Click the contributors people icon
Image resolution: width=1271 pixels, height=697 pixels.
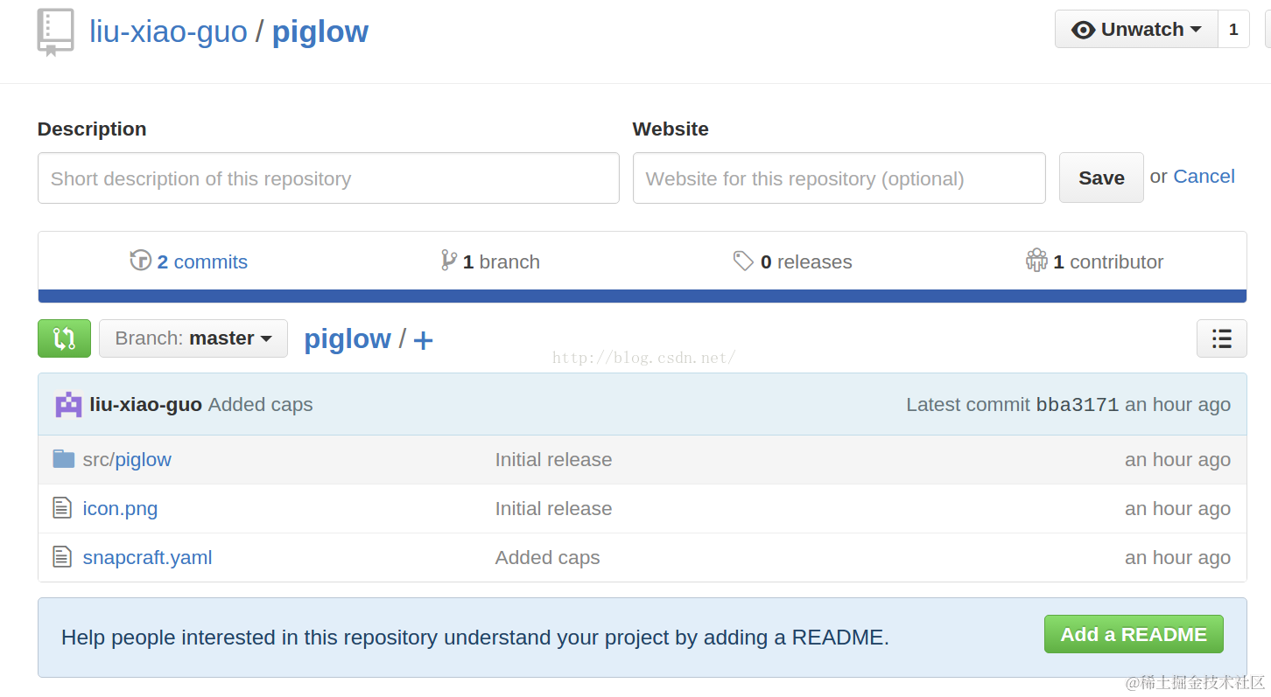pyautogui.click(x=1036, y=260)
